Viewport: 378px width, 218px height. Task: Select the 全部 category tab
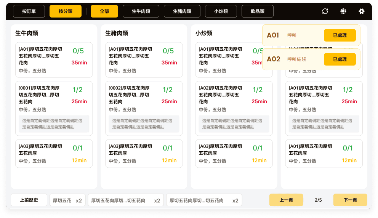104,11
